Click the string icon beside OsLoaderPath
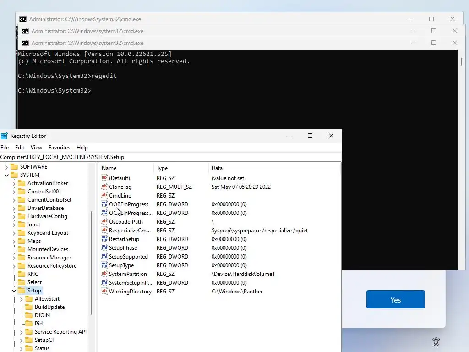 tap(104, 221)
